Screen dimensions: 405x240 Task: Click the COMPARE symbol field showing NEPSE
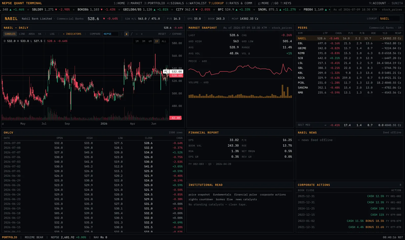(111, 34)
